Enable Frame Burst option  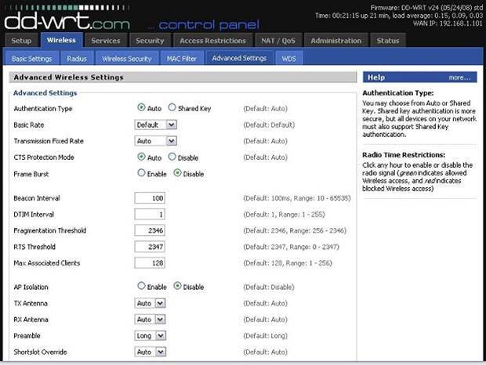(142, 173)
